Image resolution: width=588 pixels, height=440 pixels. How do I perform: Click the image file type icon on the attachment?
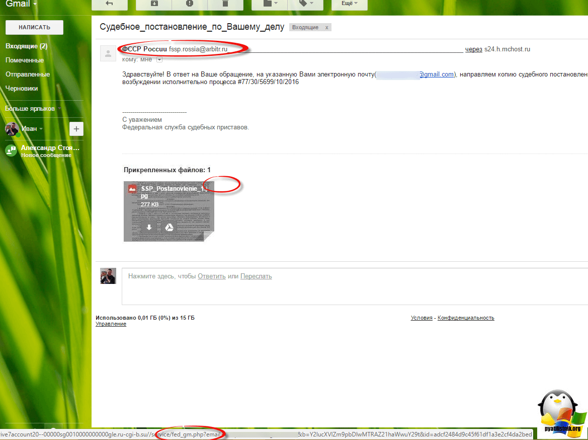(x=132, y=188)
